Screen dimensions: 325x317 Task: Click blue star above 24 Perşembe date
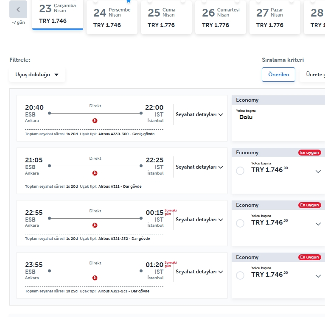pos(129,1)
